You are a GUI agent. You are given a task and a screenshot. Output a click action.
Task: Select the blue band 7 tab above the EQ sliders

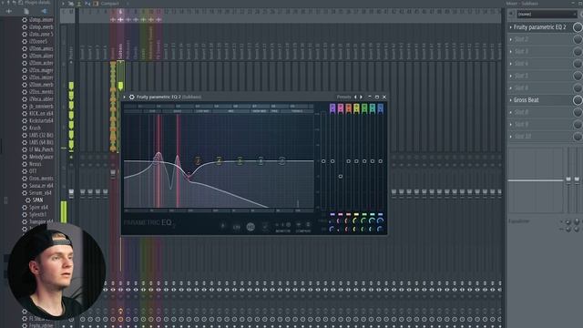[x=381, y=108]
